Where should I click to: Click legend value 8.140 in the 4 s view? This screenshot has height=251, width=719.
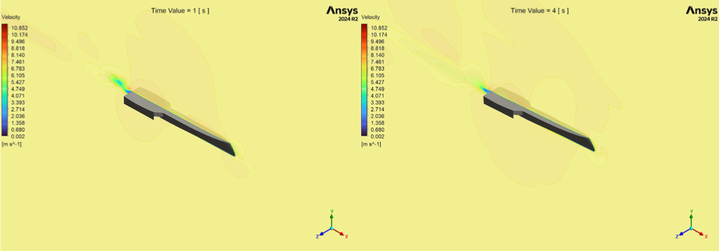[378, 55]
